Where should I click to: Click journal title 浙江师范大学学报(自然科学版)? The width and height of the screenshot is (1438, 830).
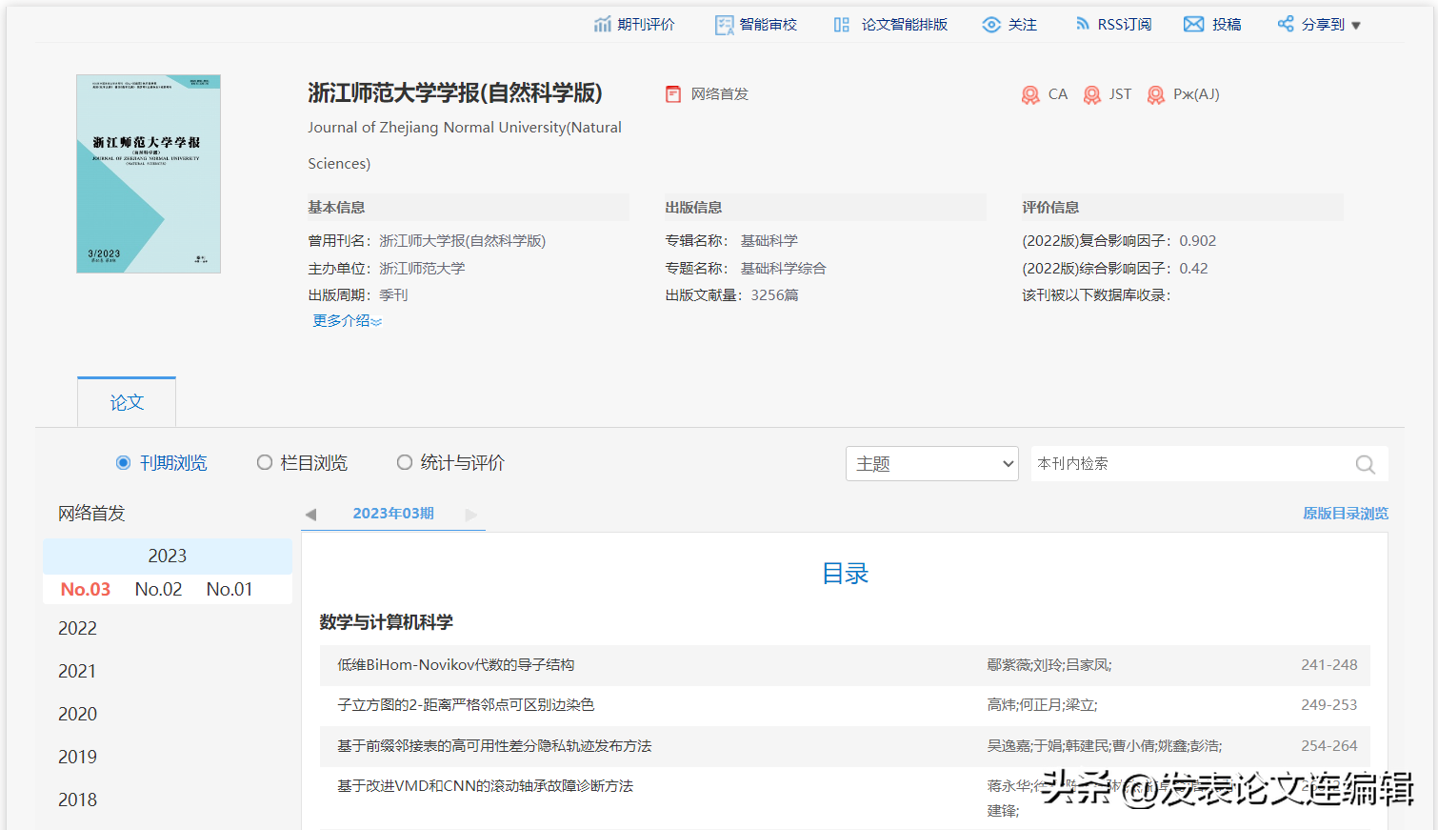pyautogui.click(x=455, y=93)
